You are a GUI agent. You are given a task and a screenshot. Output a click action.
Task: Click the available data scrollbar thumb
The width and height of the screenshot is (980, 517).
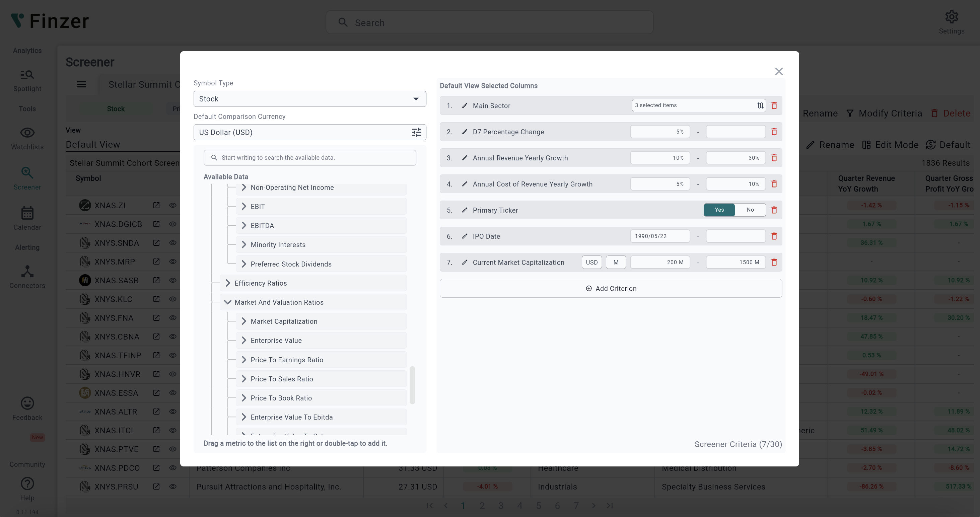(x=412, y=385)
